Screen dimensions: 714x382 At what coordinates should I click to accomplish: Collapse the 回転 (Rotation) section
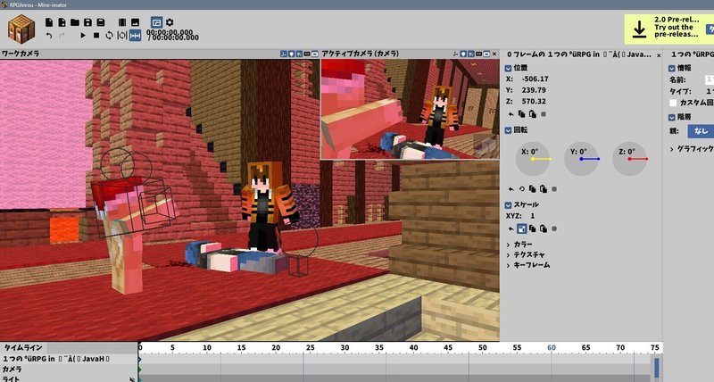coord(508,130)
